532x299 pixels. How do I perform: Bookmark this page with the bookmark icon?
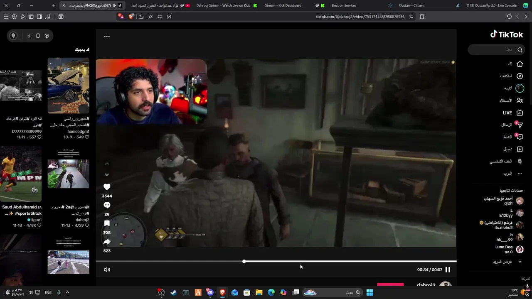422,17
